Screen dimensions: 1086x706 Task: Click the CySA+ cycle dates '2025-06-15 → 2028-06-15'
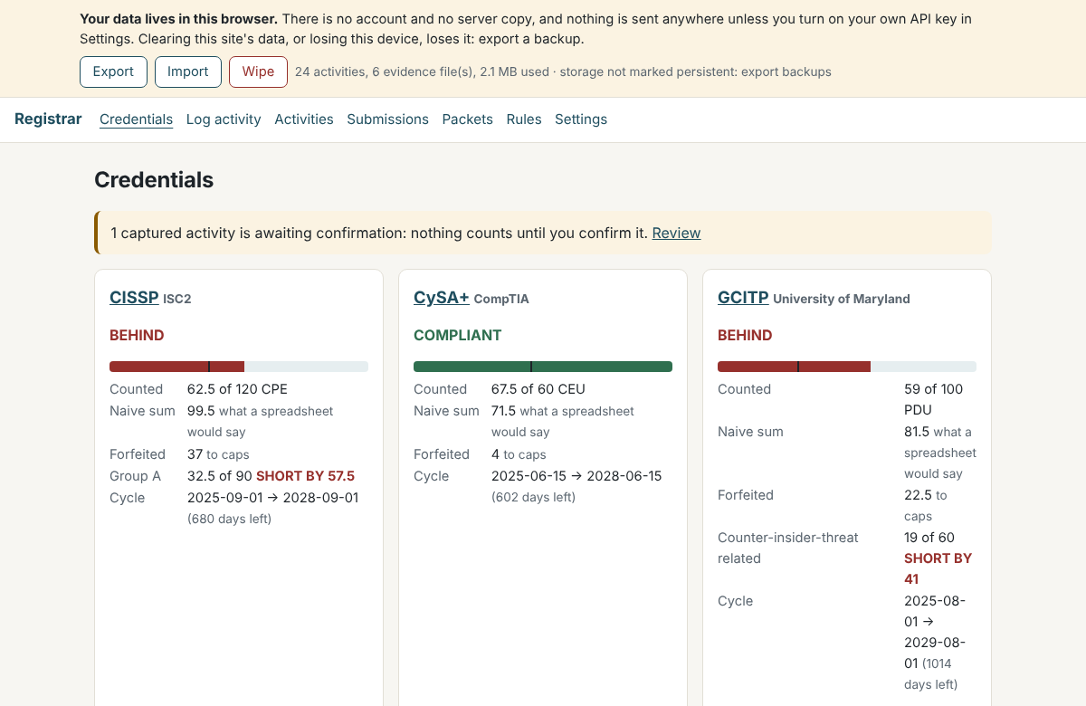click(x=576, y=476)
